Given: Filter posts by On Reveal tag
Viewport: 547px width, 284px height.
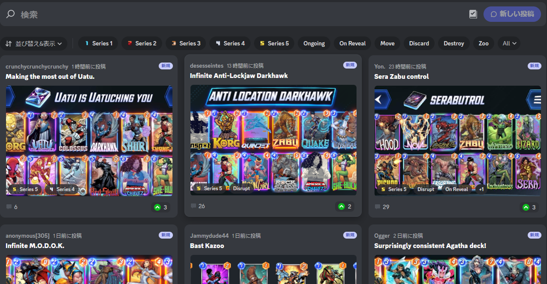Looking at the screenshot, I should [352, 43].
